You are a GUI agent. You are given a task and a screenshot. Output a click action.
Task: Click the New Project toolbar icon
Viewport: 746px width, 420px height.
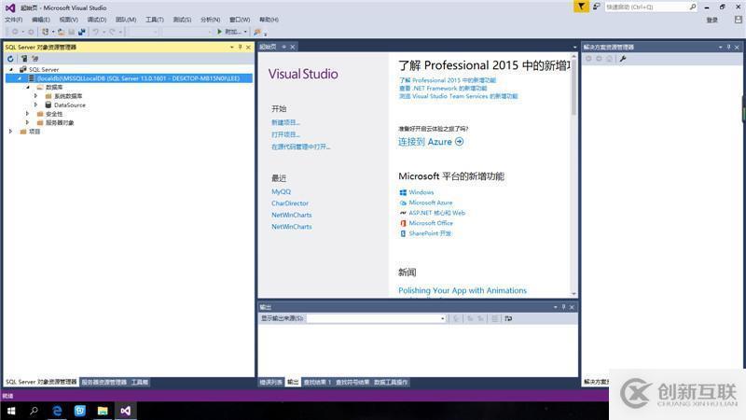point(45,32)
